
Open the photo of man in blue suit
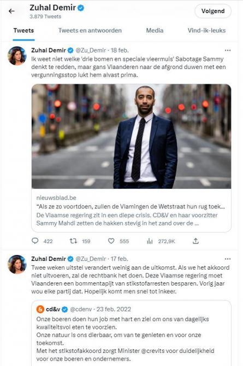pos(132,136)
